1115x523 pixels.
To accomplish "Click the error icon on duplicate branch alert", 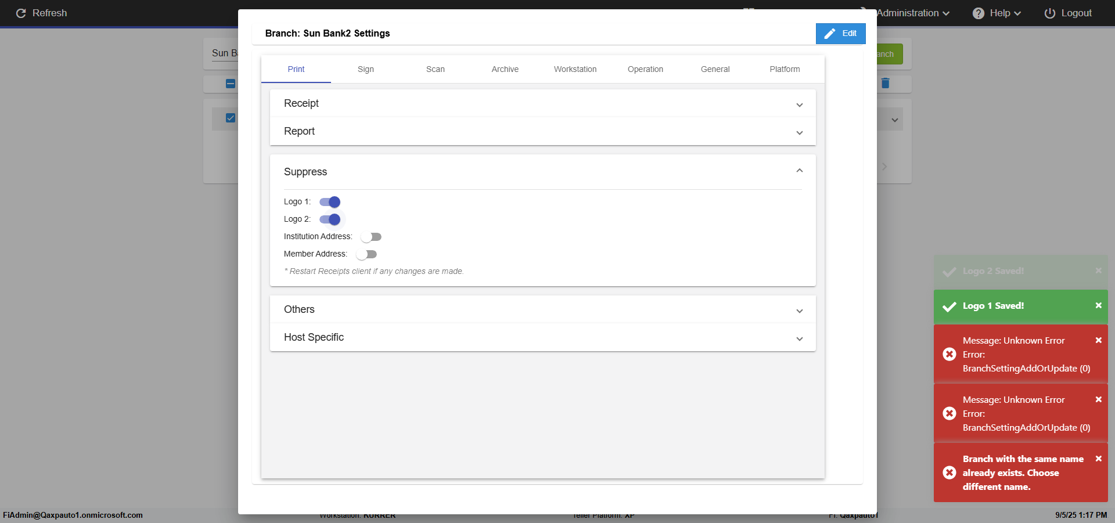I will [949, 472].
